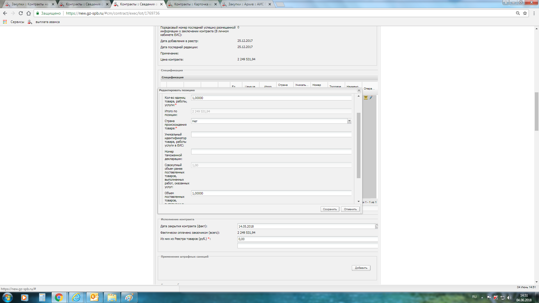
Task: Click the zoom magnifier icon in address bar
Action: click(x=518, y=13)
